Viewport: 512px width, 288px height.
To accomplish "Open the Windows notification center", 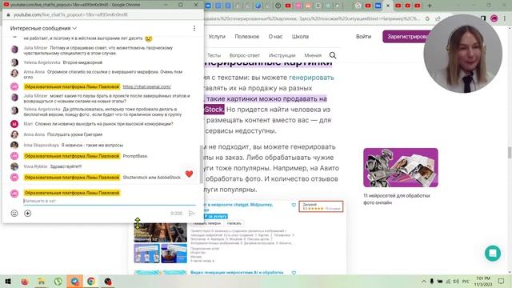I will [x=502, y=281].
